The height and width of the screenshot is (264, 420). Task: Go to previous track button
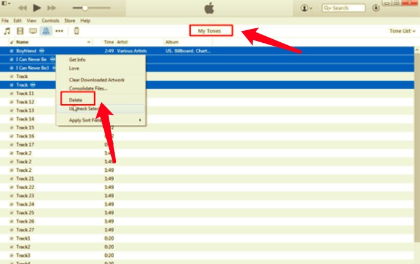[22, 8]
